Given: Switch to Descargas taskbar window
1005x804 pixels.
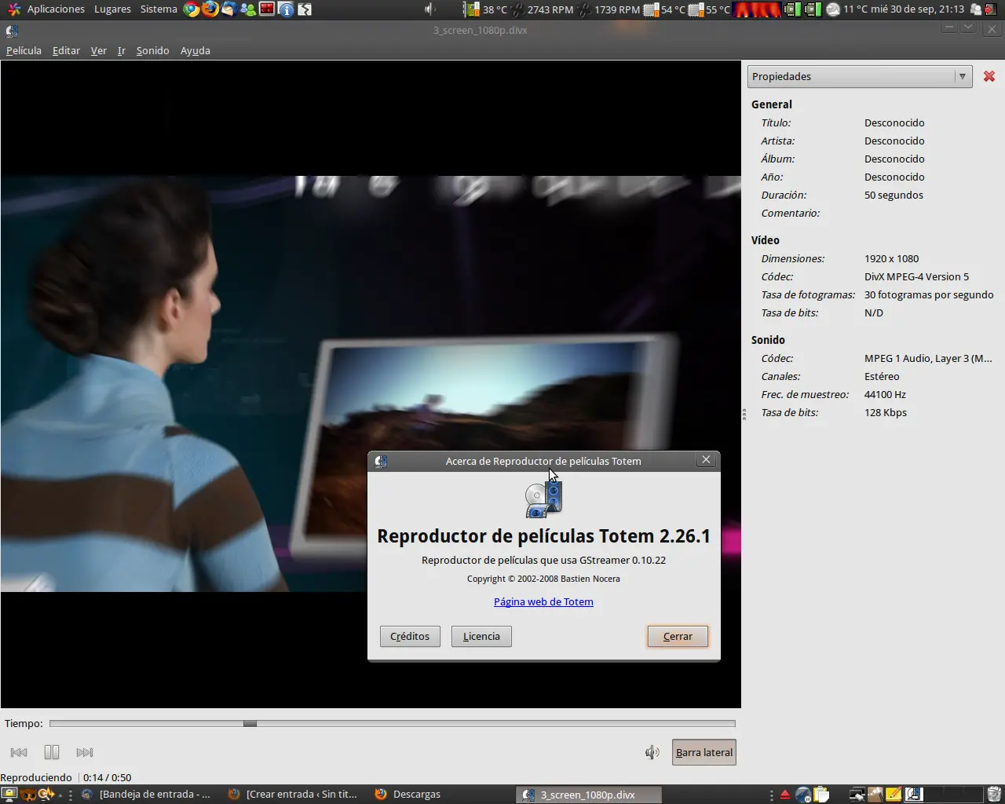Looking at the screenshot, I should coord(441,795).
